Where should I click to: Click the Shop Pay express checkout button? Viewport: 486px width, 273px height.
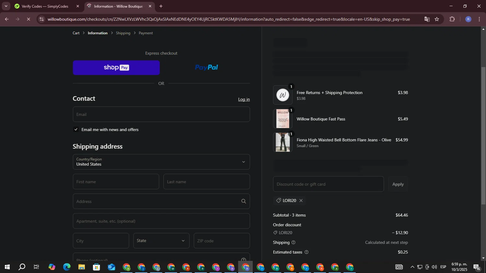point(116,68)
